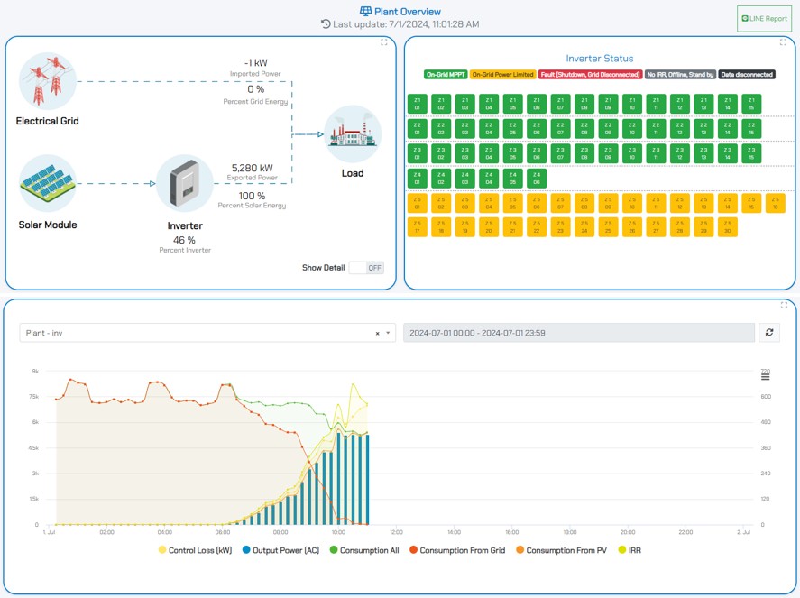
Task: Clear the Plant - inv selection
Action: [x=377, y=334]
